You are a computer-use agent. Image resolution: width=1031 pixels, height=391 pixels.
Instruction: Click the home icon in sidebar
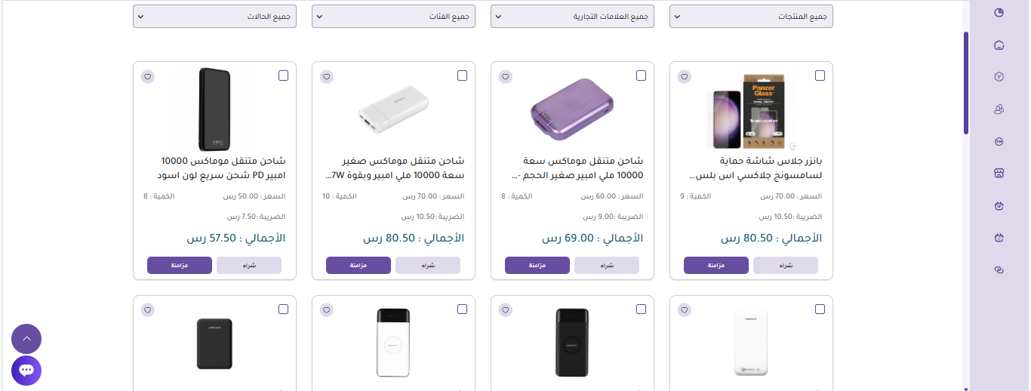coord(999,45)
